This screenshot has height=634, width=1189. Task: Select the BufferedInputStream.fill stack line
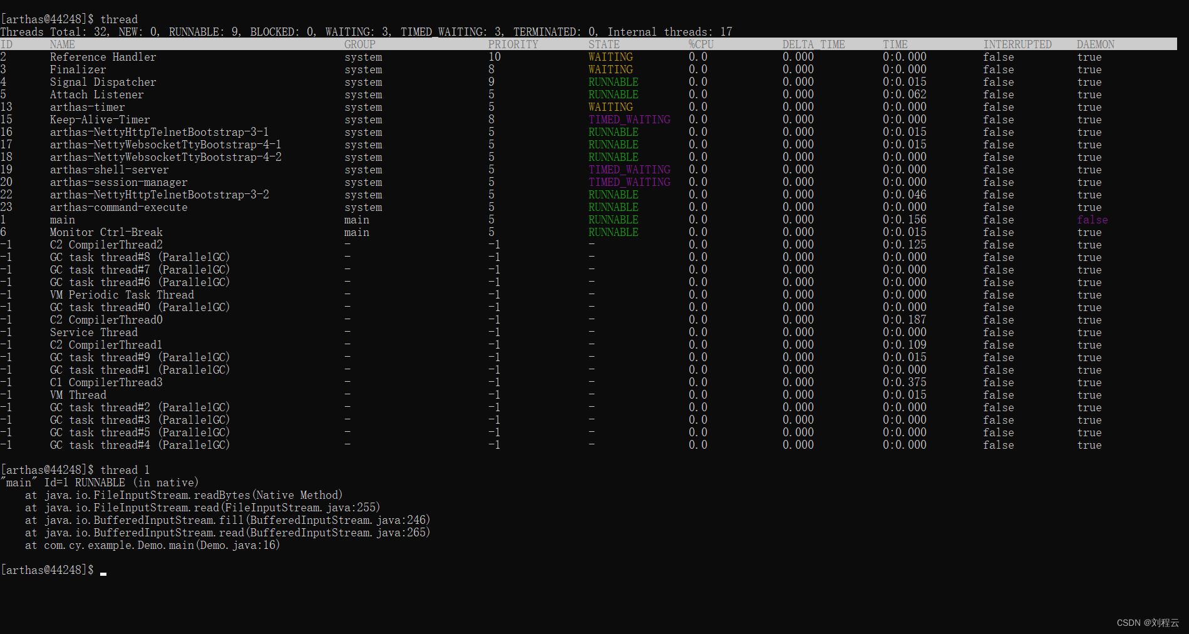(228, 520)
